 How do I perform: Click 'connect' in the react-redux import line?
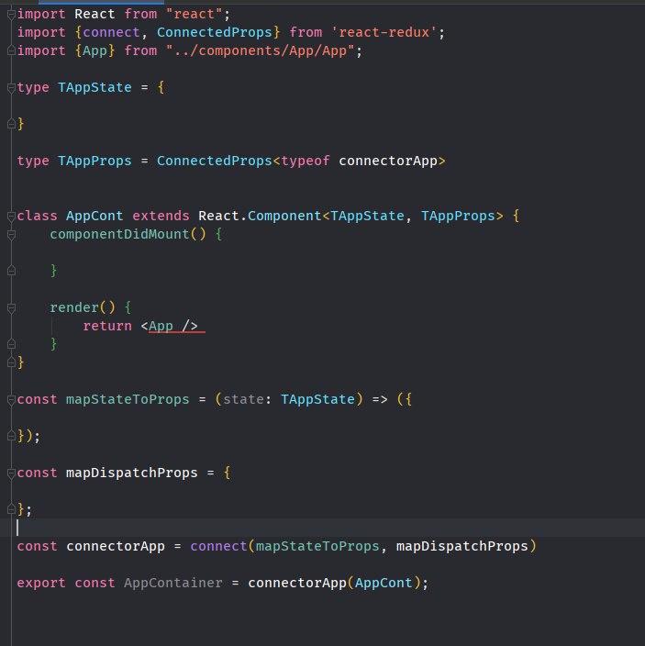click(111, 32)
